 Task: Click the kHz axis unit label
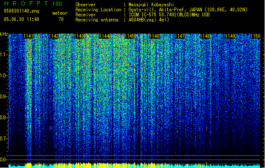tap(4, 34)
